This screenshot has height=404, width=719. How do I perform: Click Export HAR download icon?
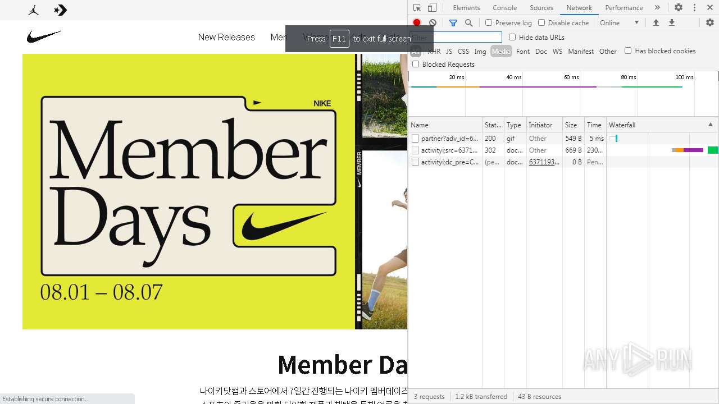(x=671, y=22)
